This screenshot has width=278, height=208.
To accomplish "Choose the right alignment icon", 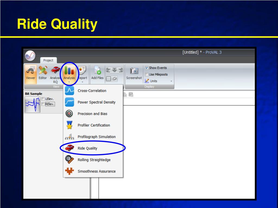I will pos(121,70).
